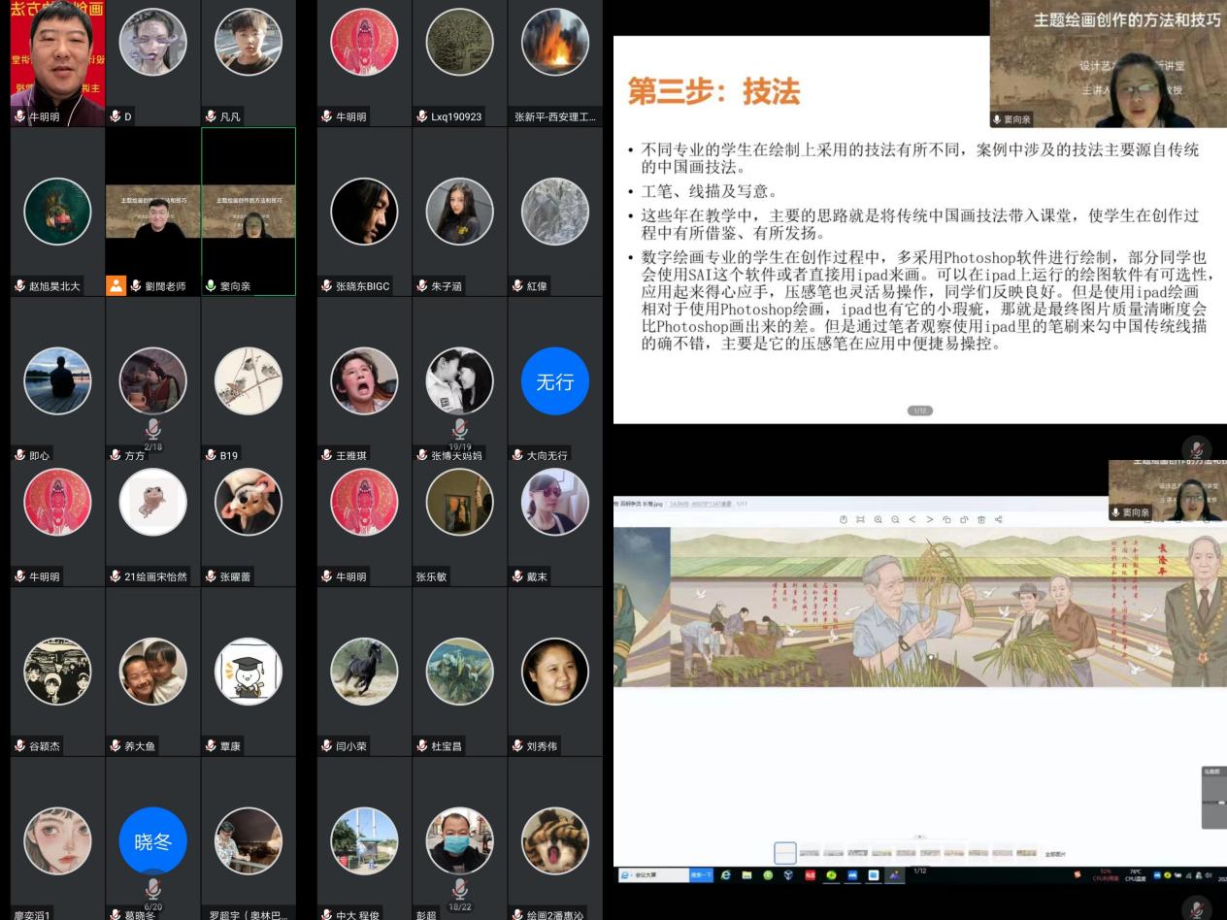Share the image with the share icon
1227x920 pixels.
pos(999,520)
